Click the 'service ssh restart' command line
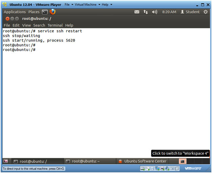This screenshot has width=212, height=173. pyautogui.click(x=42, y=31)
